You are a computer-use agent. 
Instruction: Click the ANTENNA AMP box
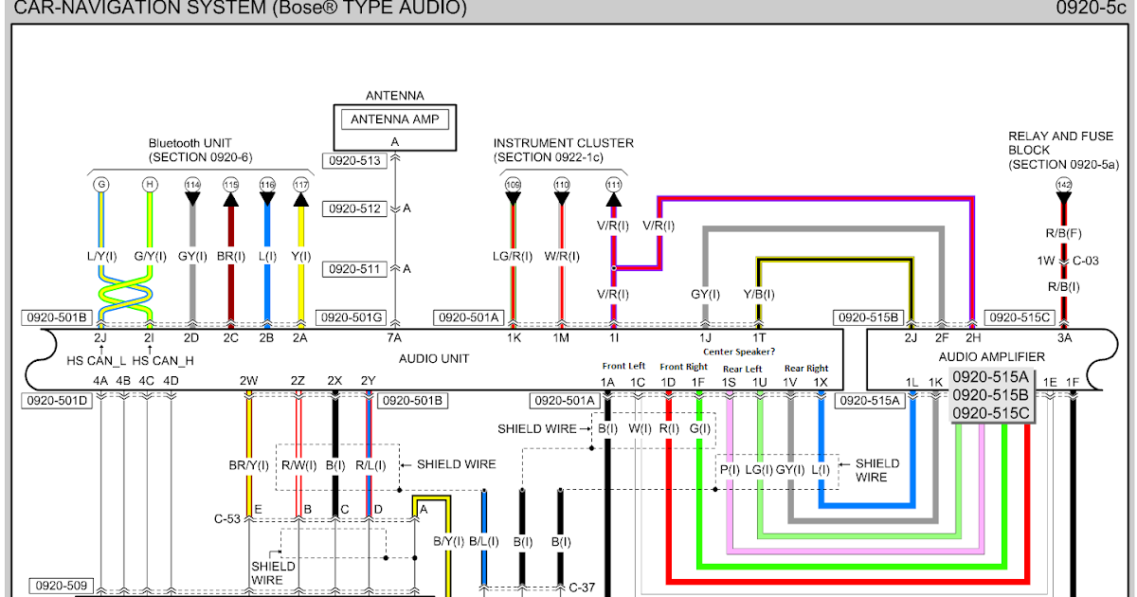click(395, 119)
